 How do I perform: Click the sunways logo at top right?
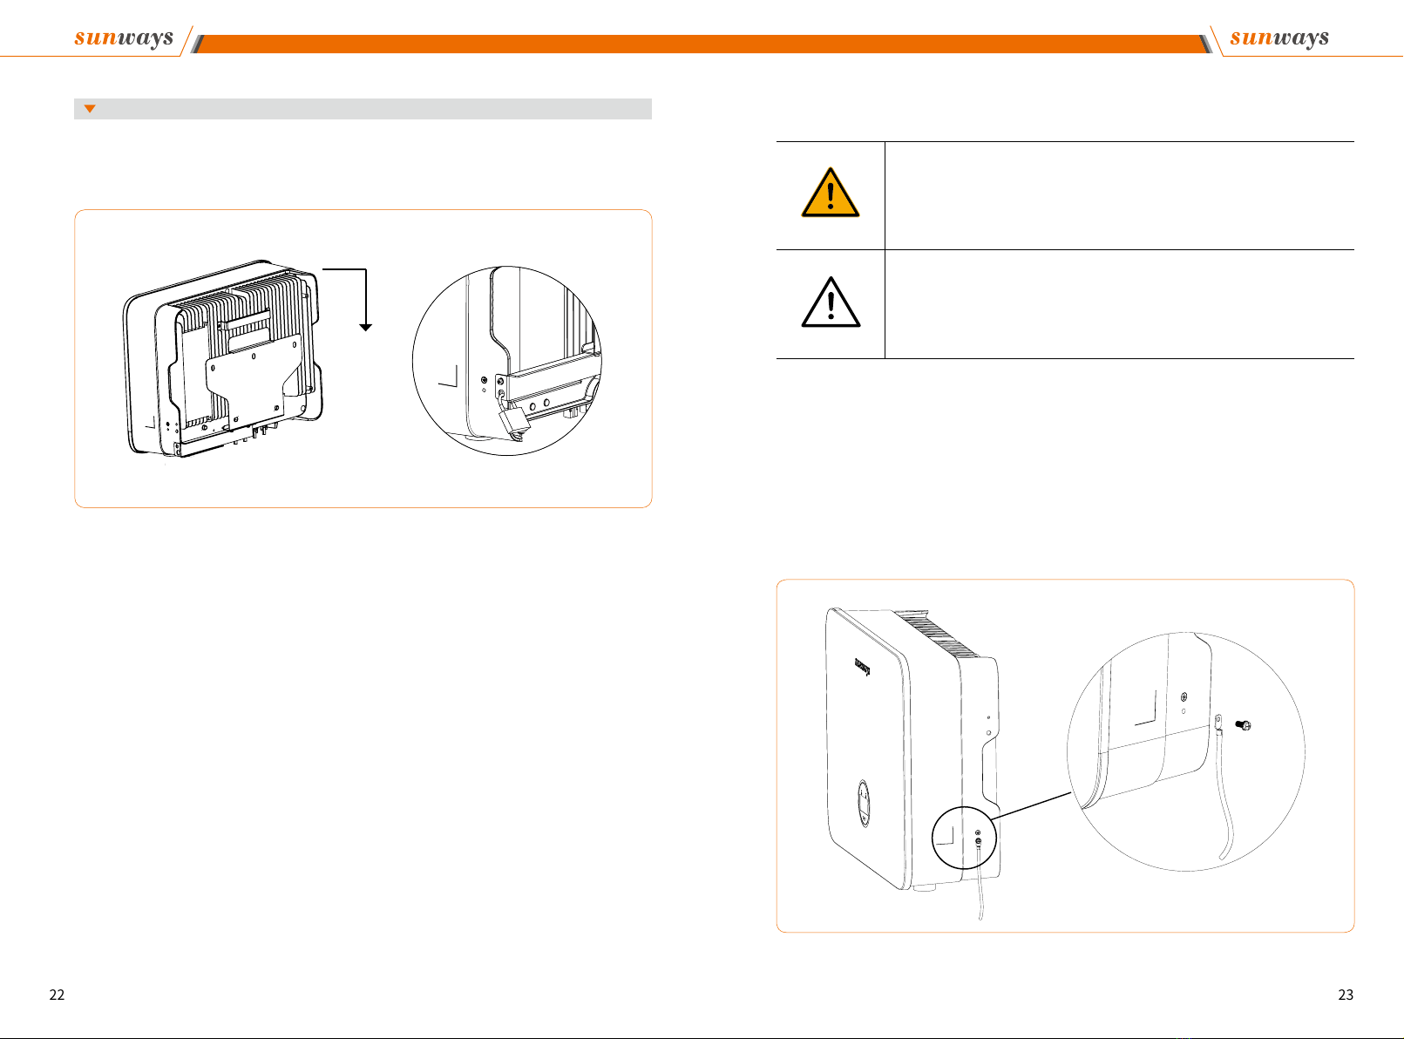pos(1279,37)
